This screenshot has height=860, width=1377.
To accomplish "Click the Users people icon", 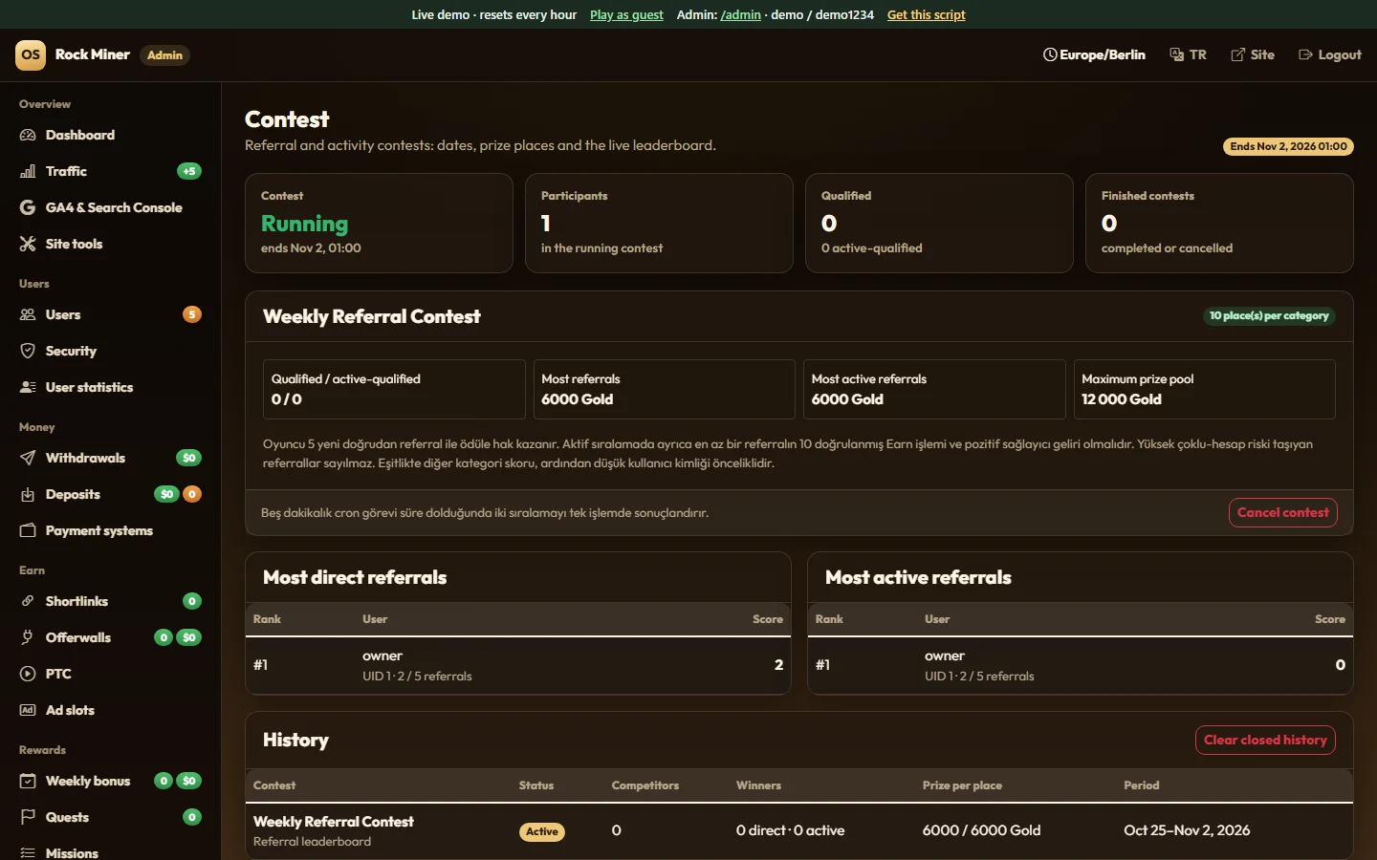I will coord(28,314).
